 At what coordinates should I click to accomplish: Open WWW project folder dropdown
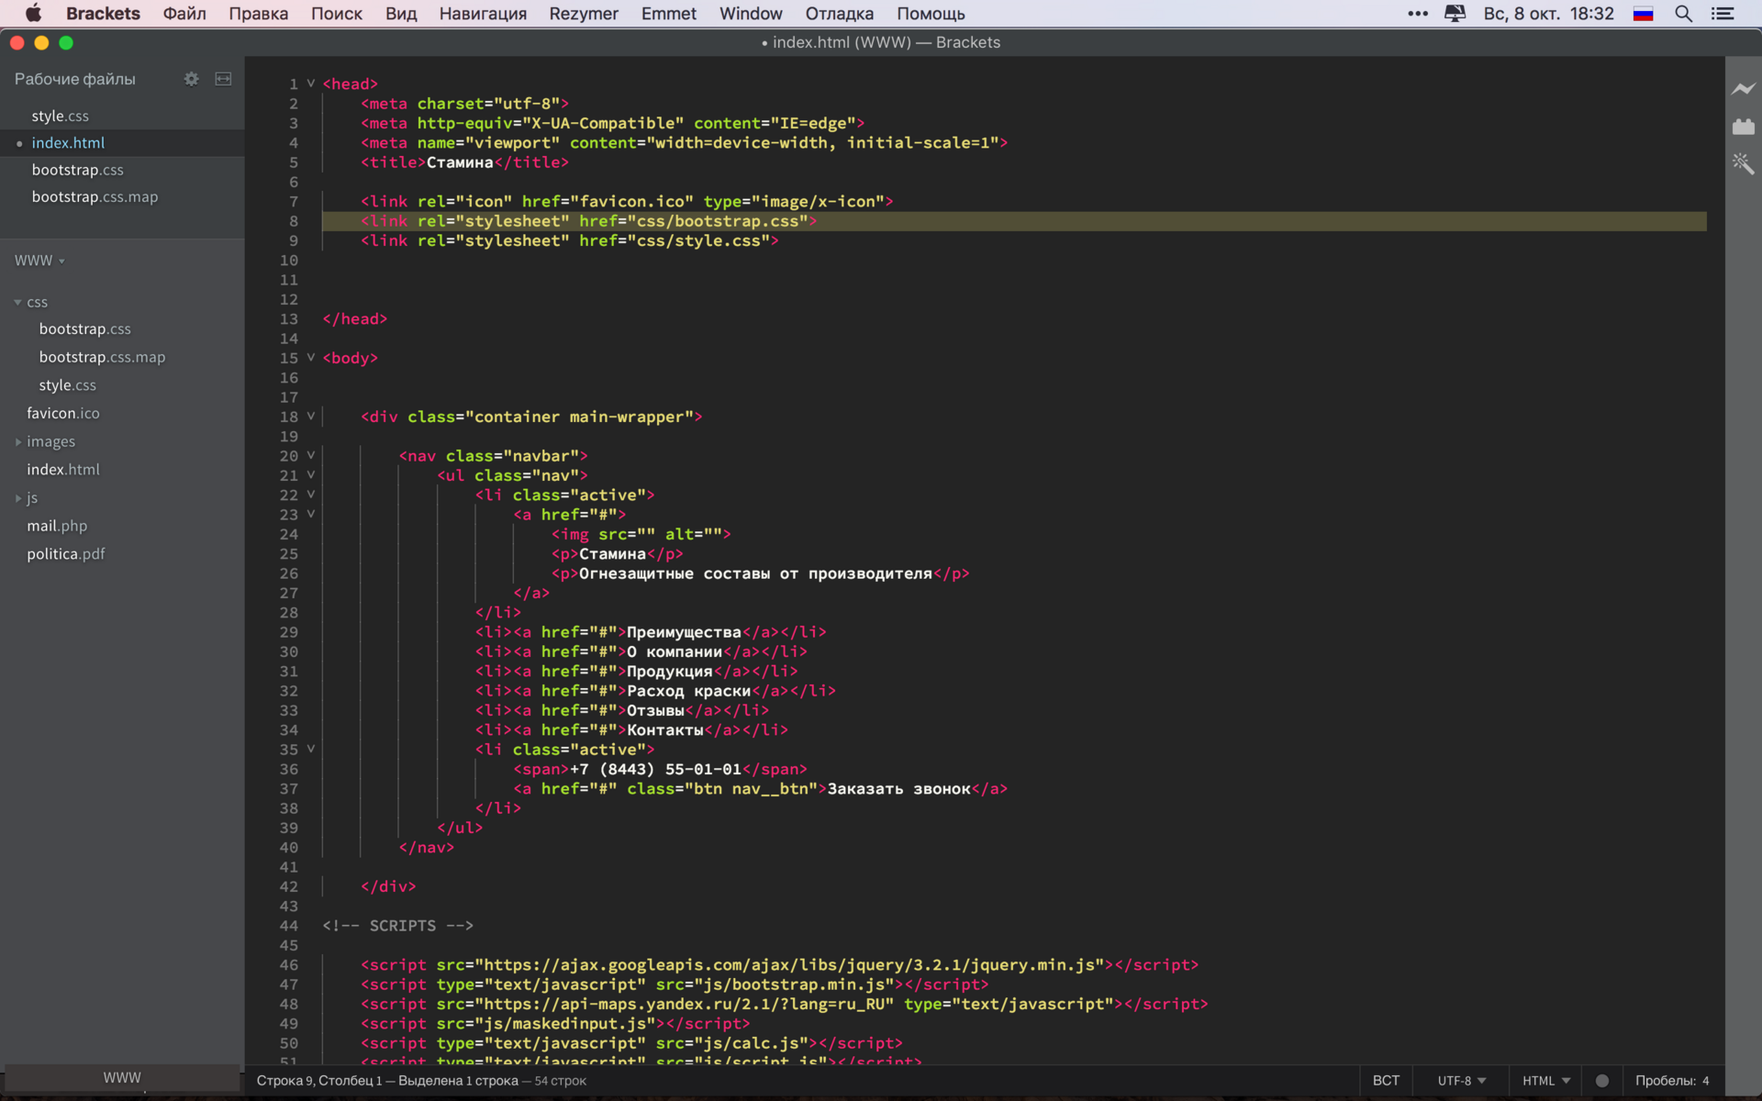click(x=39, y=261)
